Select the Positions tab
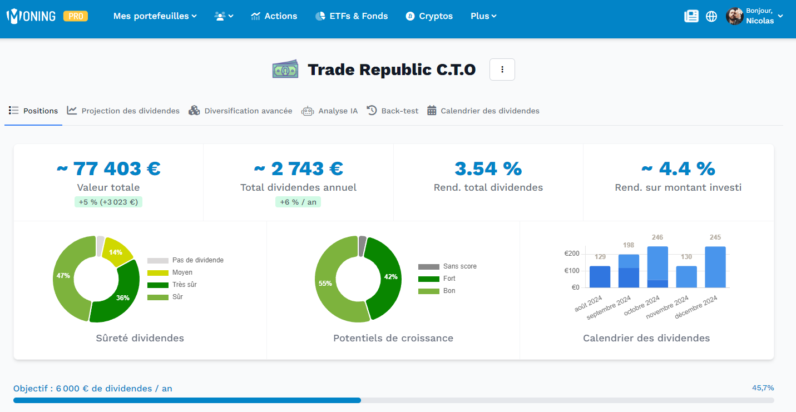This screenshot has height=412, width=796. 33,111
